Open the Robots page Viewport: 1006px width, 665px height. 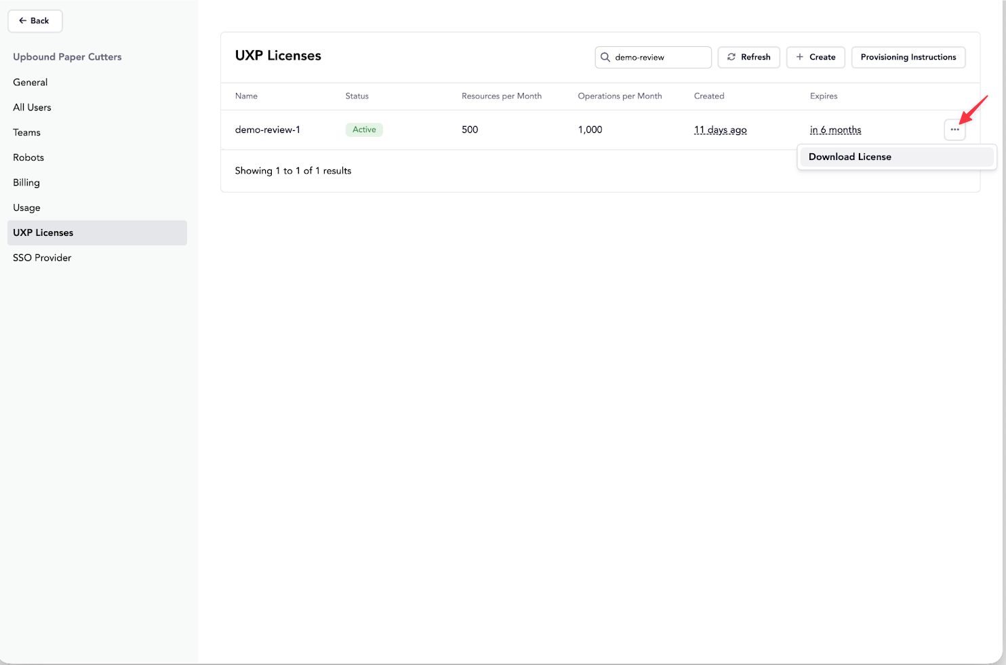click(28, 157)
